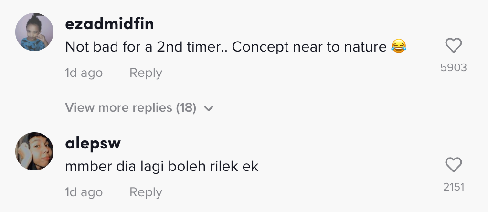
Task: Open alepsw's profile picture
Action: pyautogui.click(x=34, y=151)
